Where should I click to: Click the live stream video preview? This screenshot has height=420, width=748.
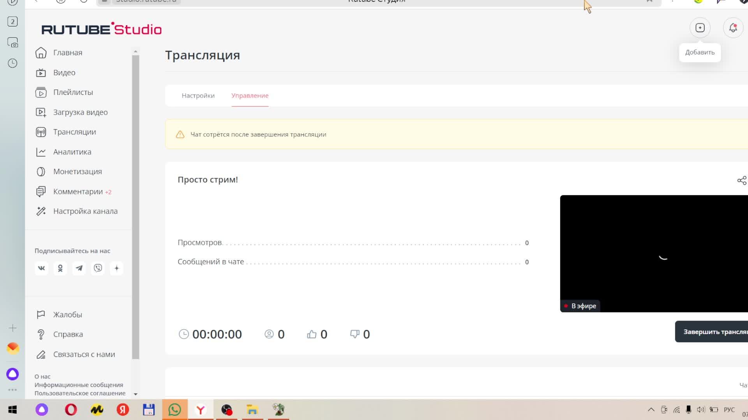(x=654, y=253)
